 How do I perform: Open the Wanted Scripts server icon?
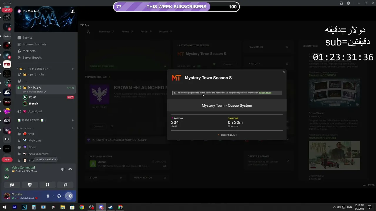coord(7,120)
